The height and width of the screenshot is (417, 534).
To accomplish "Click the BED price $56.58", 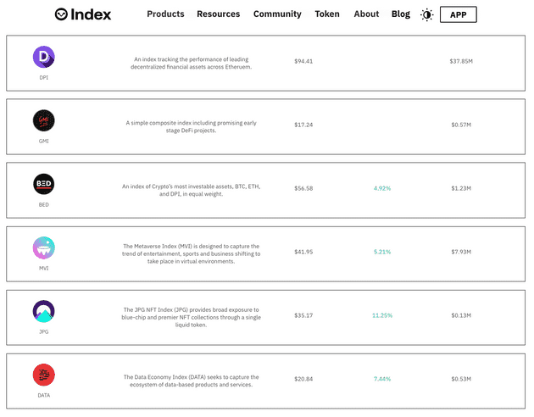I will tap(303, 188).
